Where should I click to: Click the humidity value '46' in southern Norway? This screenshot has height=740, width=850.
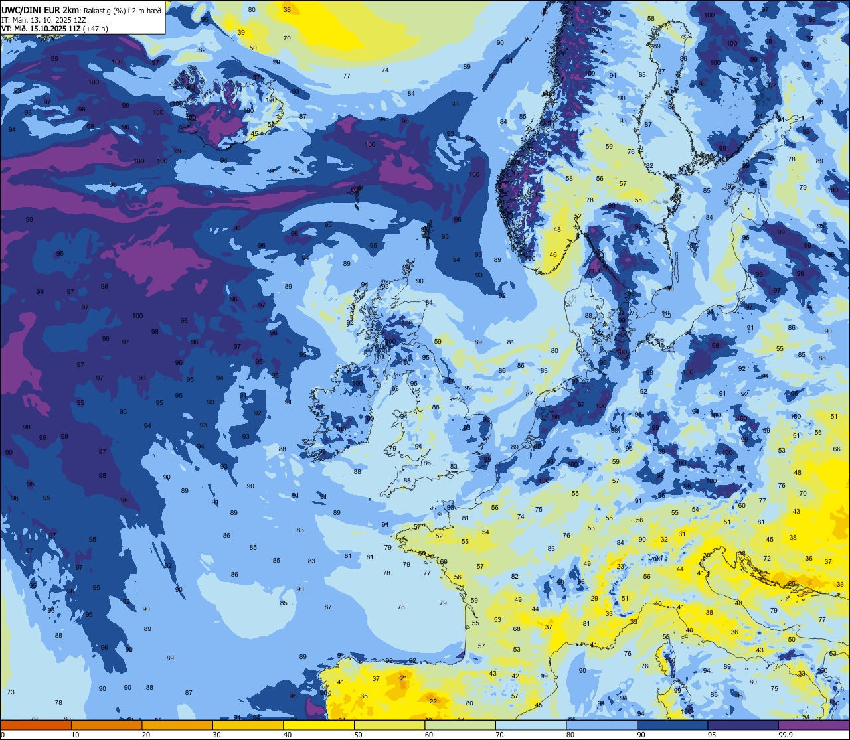click(x=553, y=254)
